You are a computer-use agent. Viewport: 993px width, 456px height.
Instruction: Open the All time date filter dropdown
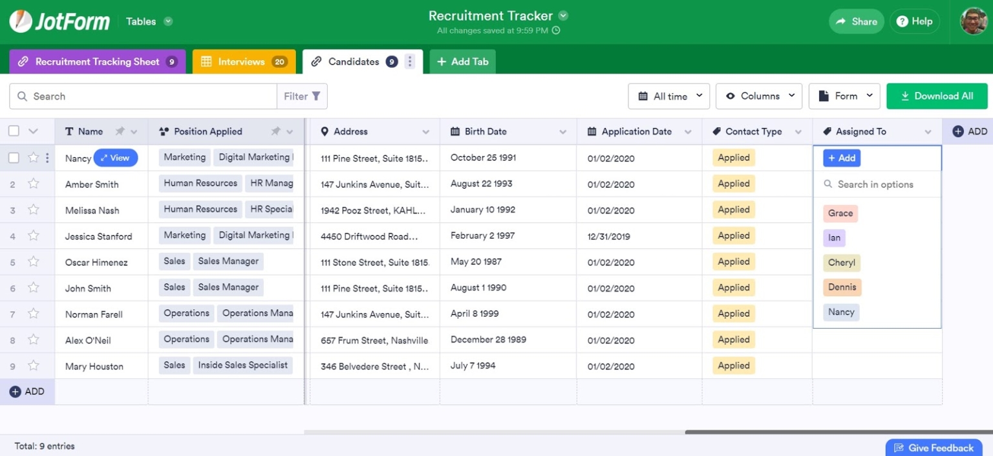click(668, 96)
